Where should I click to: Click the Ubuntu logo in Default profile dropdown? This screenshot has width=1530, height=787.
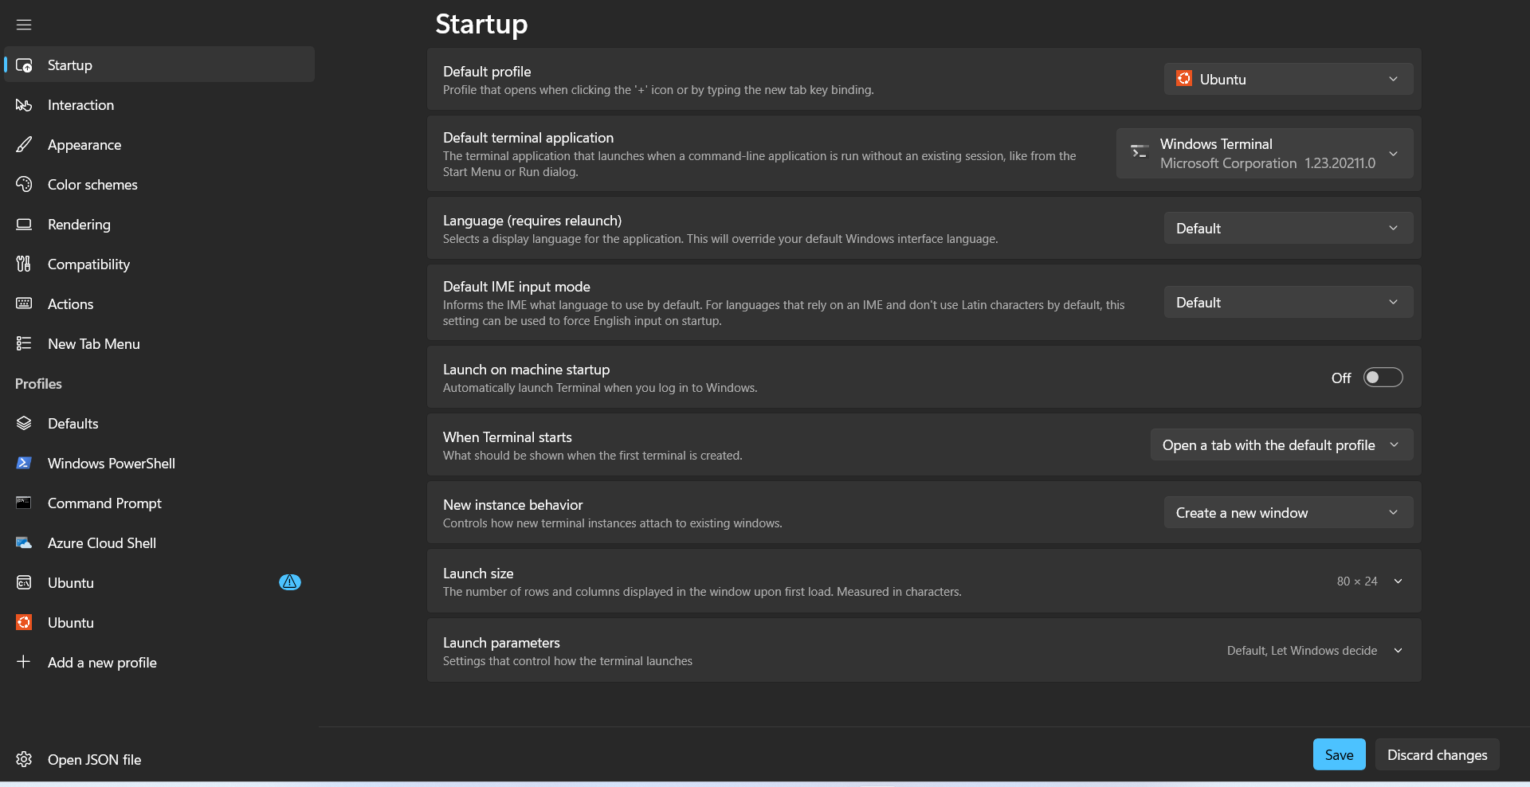pyautogui.click(x=1184, y=79)
